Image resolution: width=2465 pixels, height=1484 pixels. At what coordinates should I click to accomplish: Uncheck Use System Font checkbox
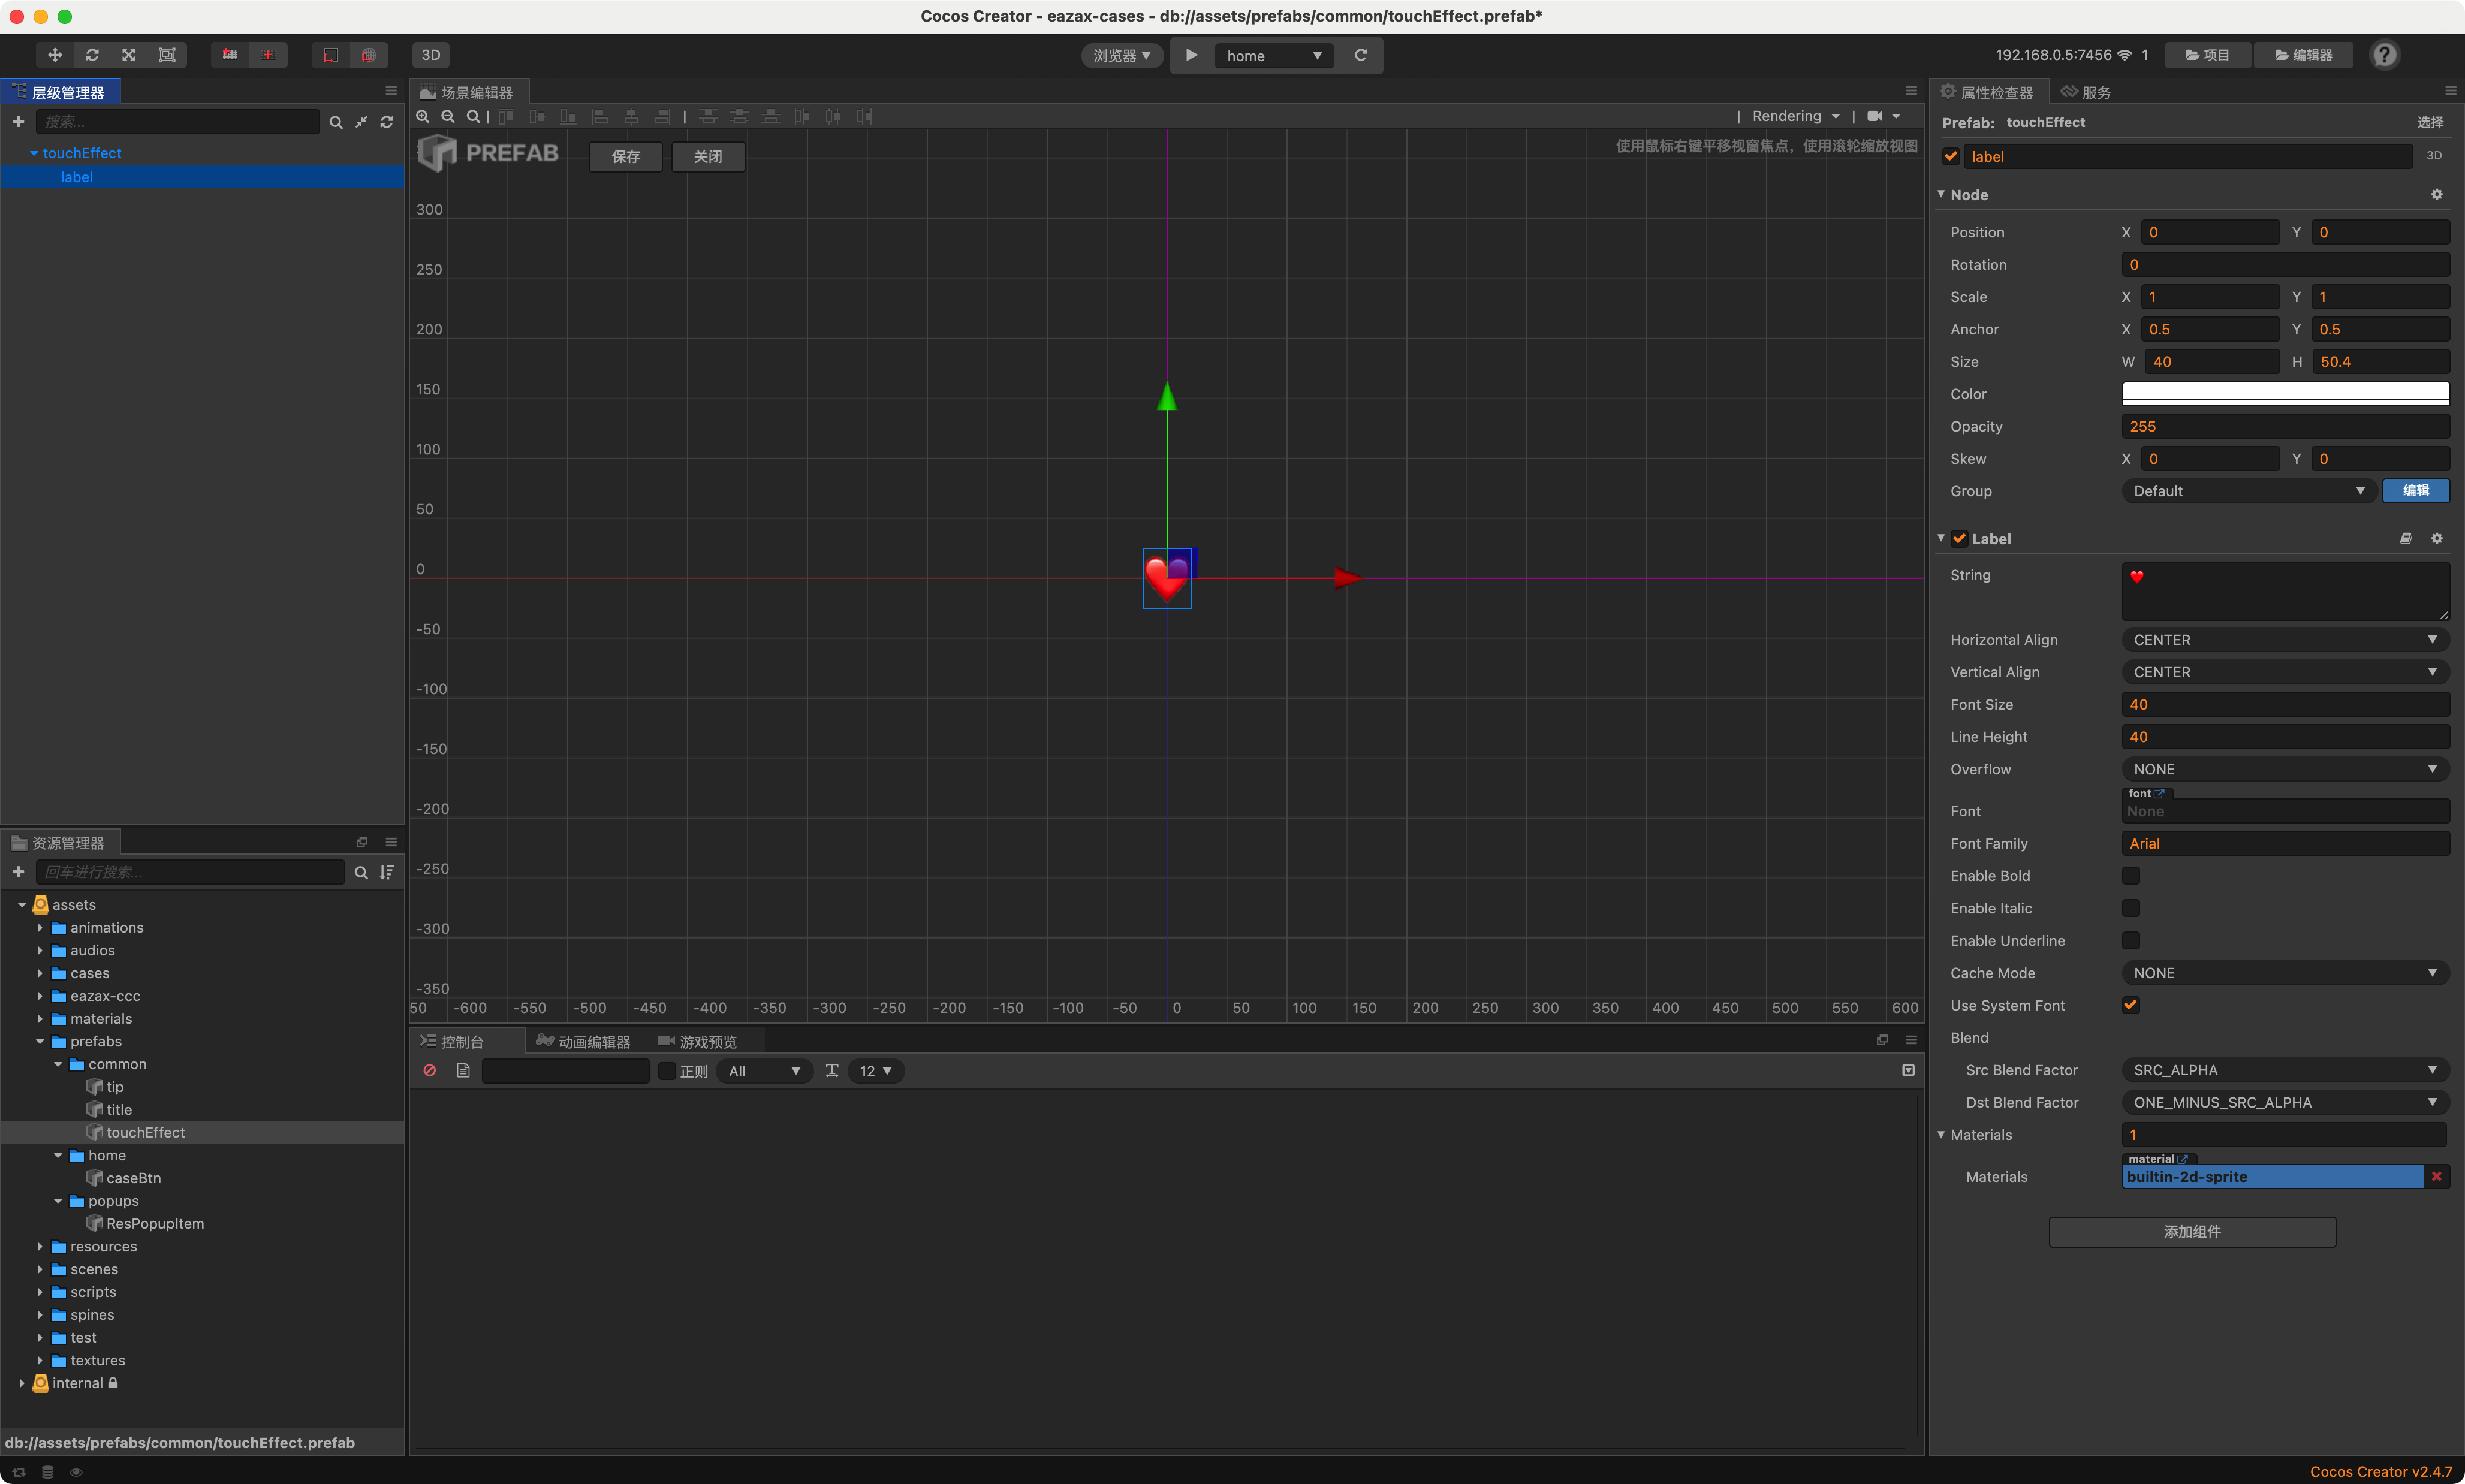[2131, 1005]
